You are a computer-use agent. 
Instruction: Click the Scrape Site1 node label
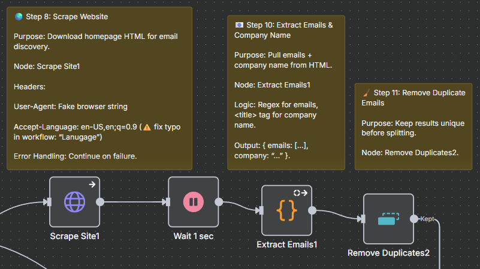(x=75, y=236)
